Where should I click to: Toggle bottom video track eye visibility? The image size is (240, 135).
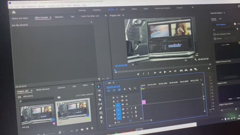click(127, 104)
